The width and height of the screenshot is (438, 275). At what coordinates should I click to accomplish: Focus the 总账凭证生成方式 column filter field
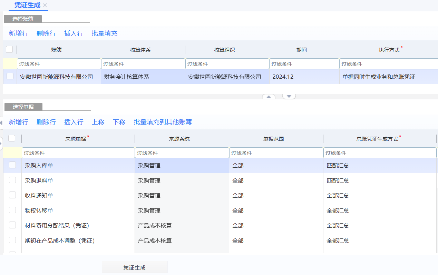380,153
